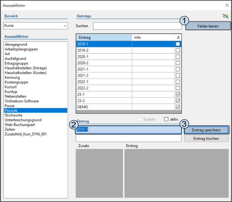The height and width of the screenshot is (202, 232).
Task: Select the 2019-2 entry row
Action: pos(129,50)
